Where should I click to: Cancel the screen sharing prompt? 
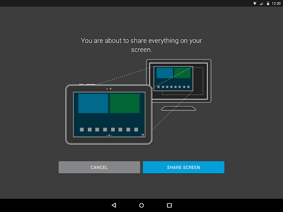[99, 167]
